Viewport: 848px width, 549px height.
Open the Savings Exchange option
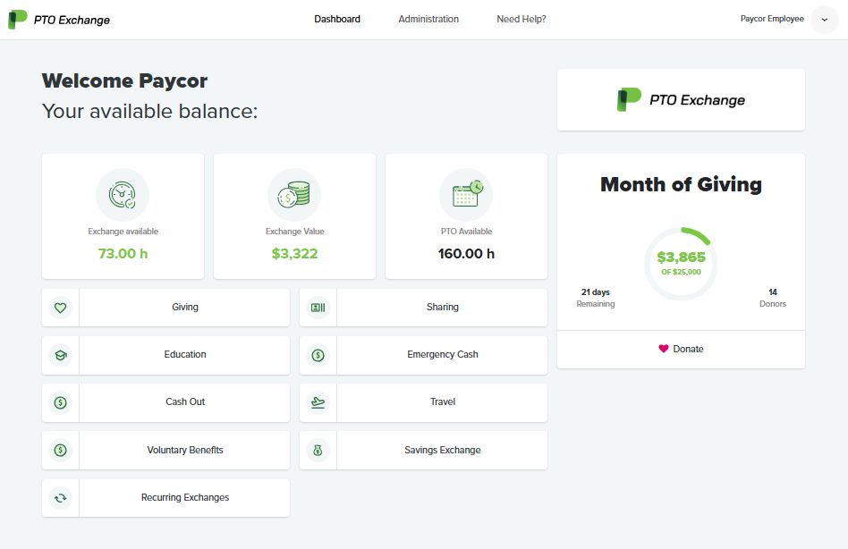click(443, 450)
